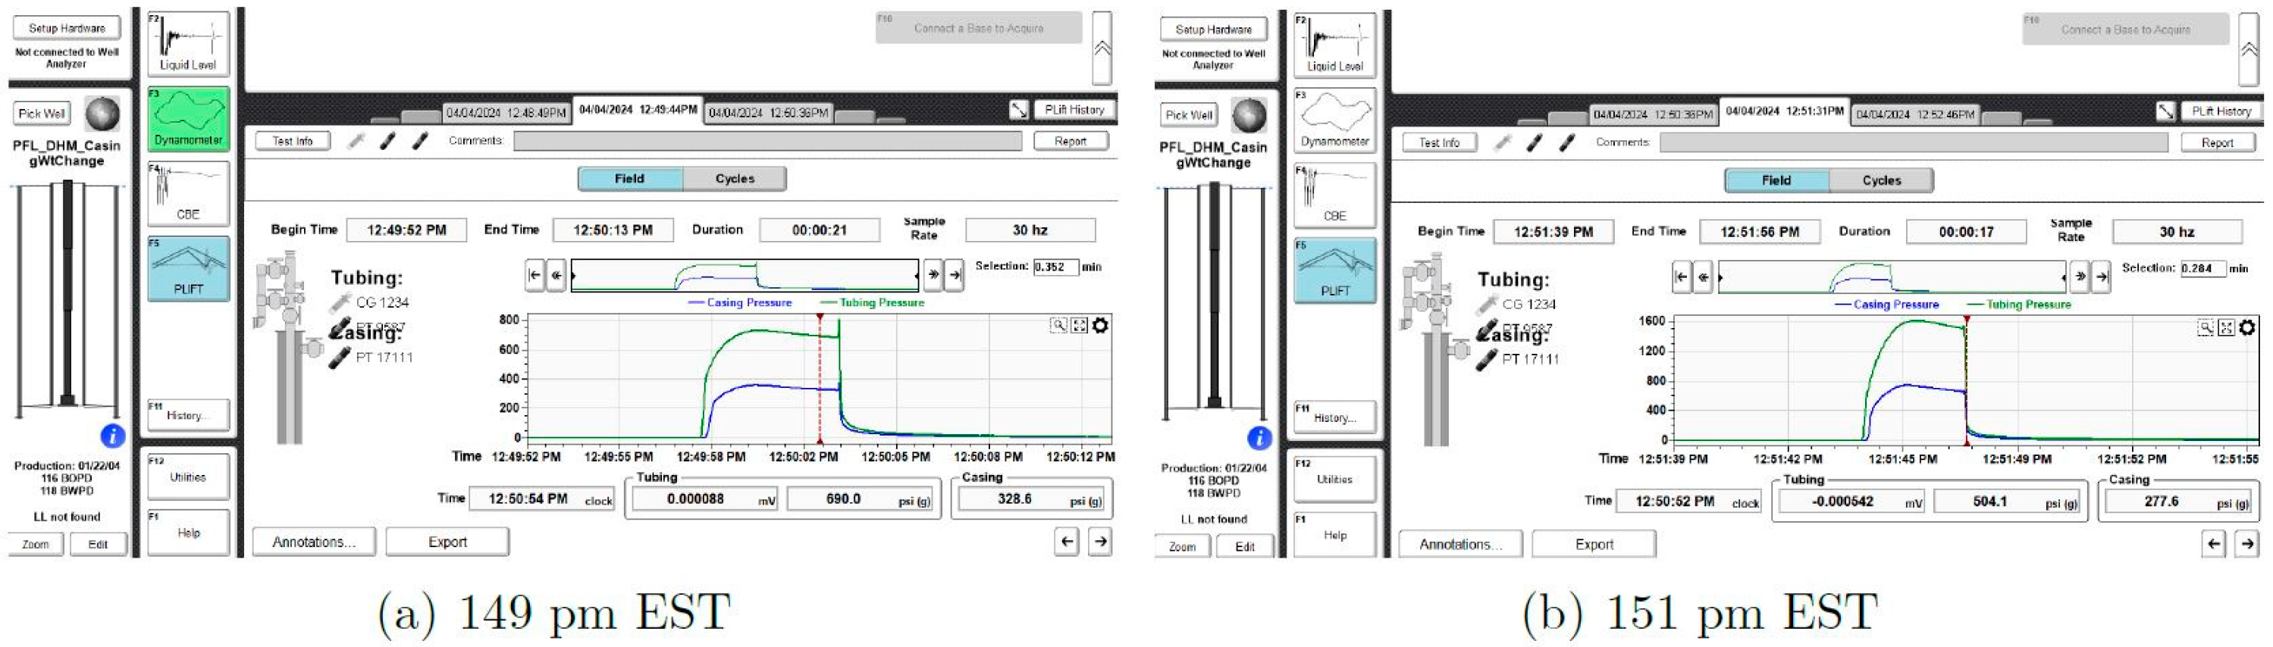Screen dimensions: 2273x647
Task: Collapse top panel with chevron, left screenshot
Action: tap(1102, 48)
